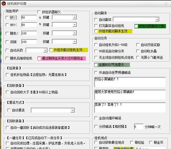Toggle 锁定无限副本次数 green checkbox
Image resolution: width=171 pixels, height=149 pixels.
(x=136, y=26)
